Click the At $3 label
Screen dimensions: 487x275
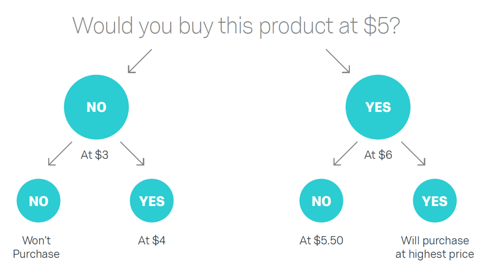(x=94, y=155)
